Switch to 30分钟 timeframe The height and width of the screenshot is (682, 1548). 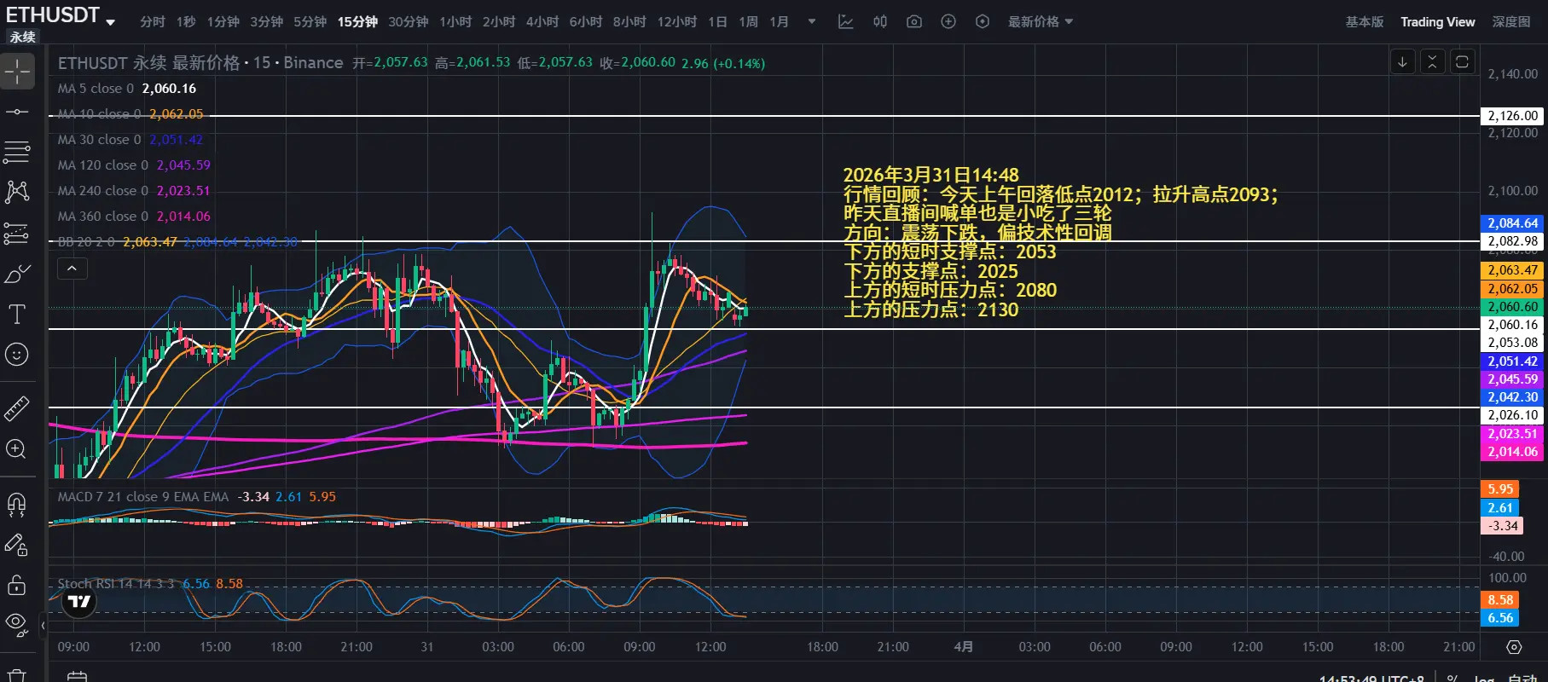(409, 21)
